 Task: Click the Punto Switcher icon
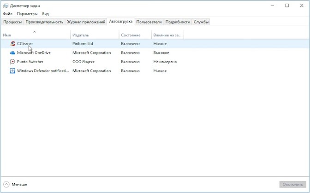click(x=12, y=62)
